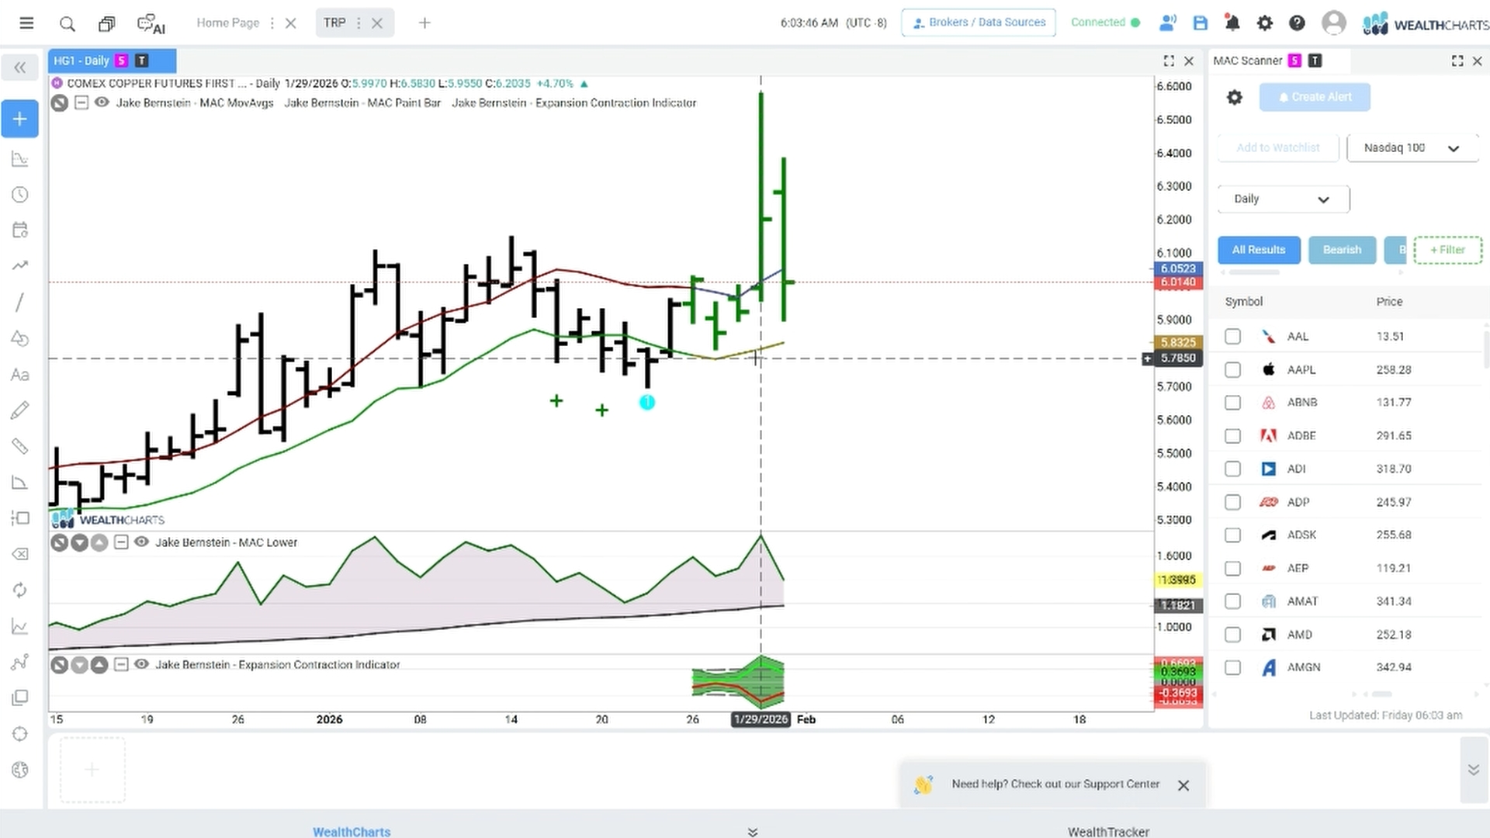
Task: Open the Daily timeframe dropdown
Action: coord(1284,199)
